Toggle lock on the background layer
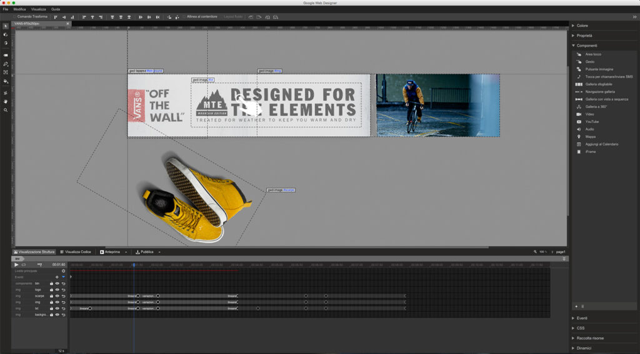This screenshot has width=640, height=354. [51, 315]
